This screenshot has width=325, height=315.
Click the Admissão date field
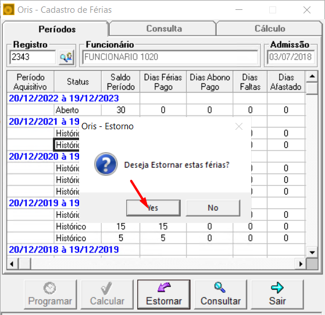point(291,57)
